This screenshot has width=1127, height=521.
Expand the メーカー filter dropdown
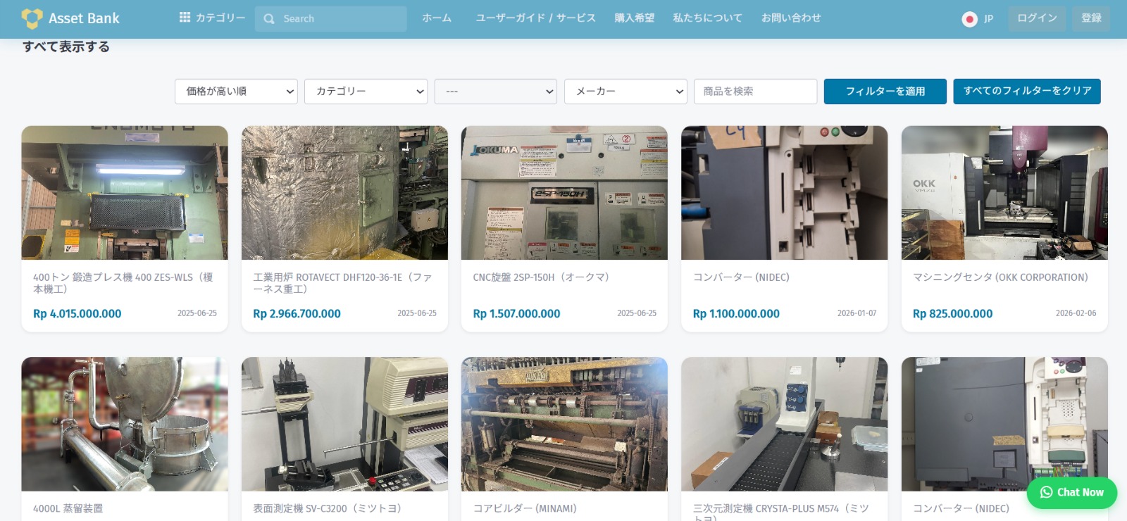[x=625, y=92]
